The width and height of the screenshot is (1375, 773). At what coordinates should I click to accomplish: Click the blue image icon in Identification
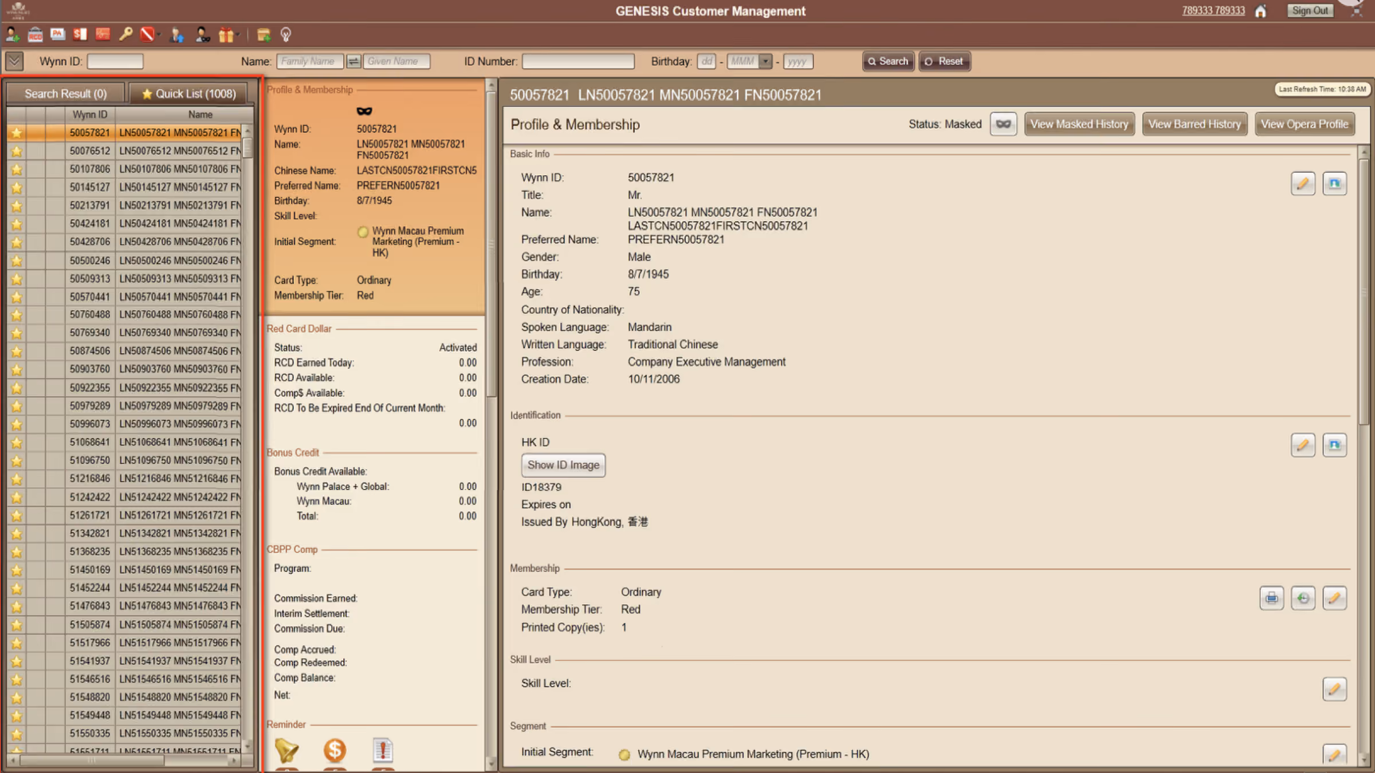pos(1334,445)
